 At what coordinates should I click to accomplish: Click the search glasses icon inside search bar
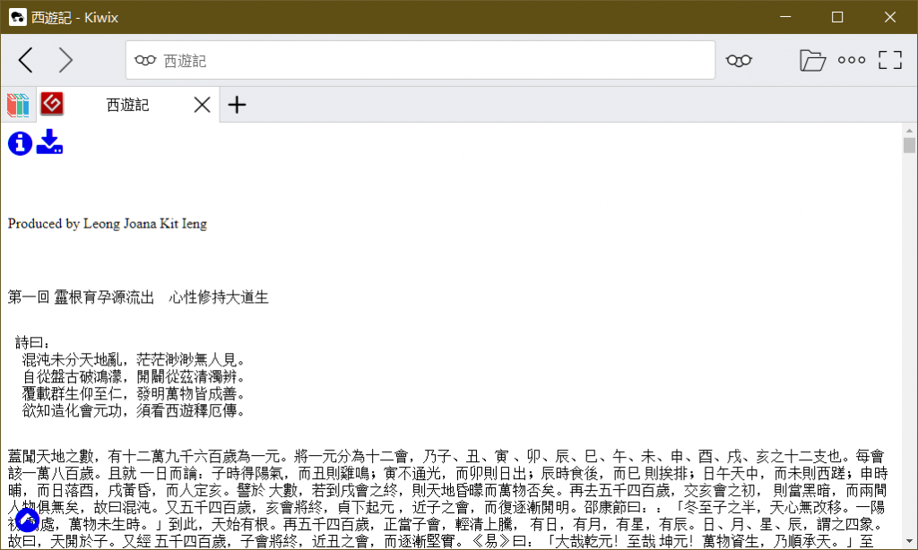pyautogui.click(x=145, y=60)
